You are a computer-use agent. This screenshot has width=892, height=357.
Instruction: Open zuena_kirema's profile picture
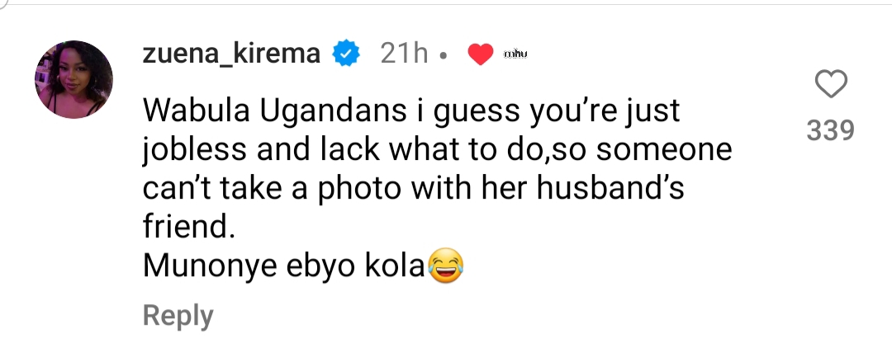pyautogui.click(x=74, y=79)
